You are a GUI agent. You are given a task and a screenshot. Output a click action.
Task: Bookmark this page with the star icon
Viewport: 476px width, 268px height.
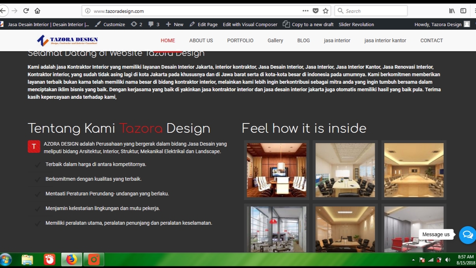point(326,11)
